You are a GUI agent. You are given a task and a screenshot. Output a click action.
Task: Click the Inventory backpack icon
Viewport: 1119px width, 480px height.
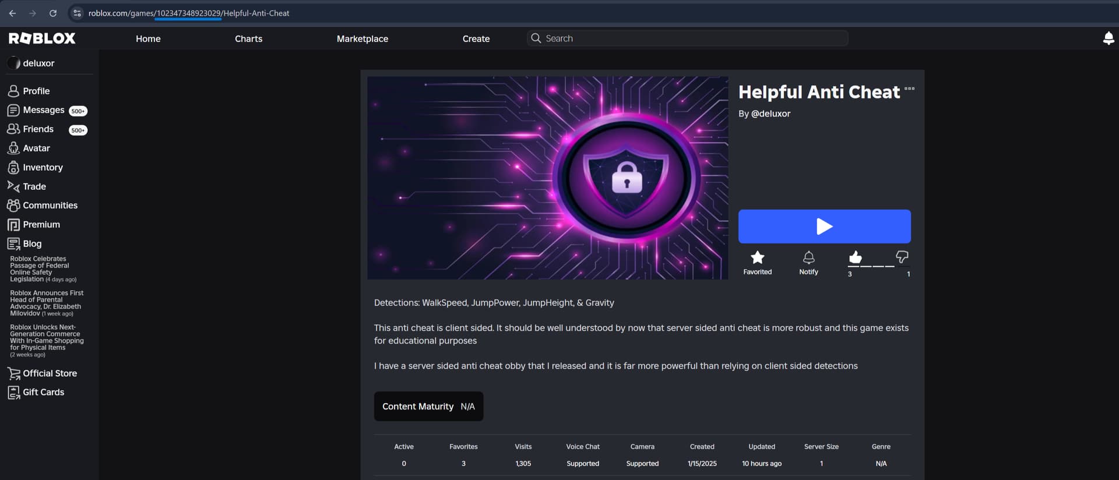pos(13,167)
